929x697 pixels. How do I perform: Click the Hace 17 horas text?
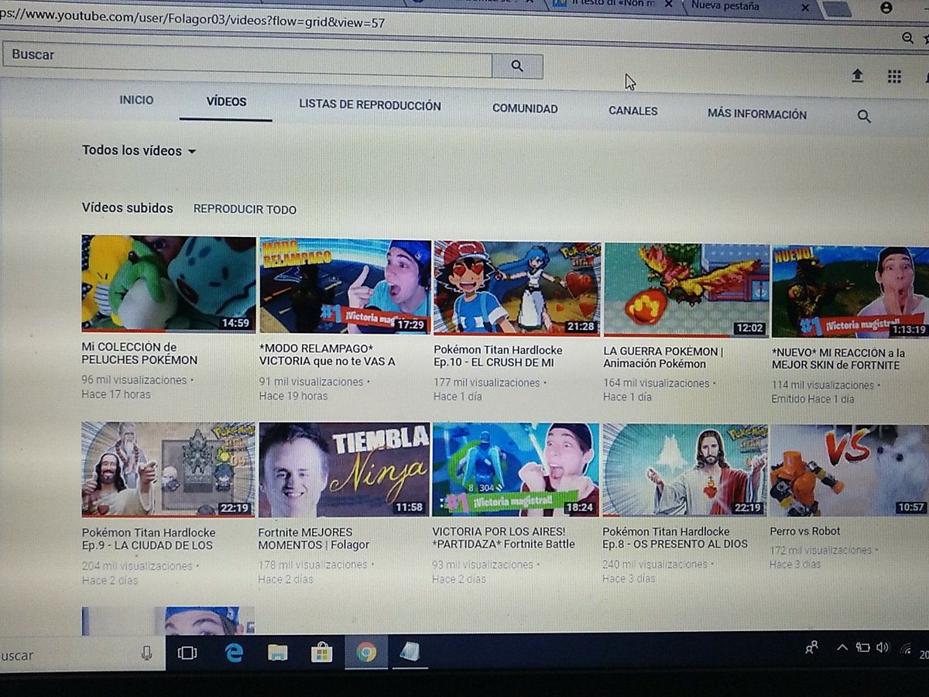coord(116,394)
